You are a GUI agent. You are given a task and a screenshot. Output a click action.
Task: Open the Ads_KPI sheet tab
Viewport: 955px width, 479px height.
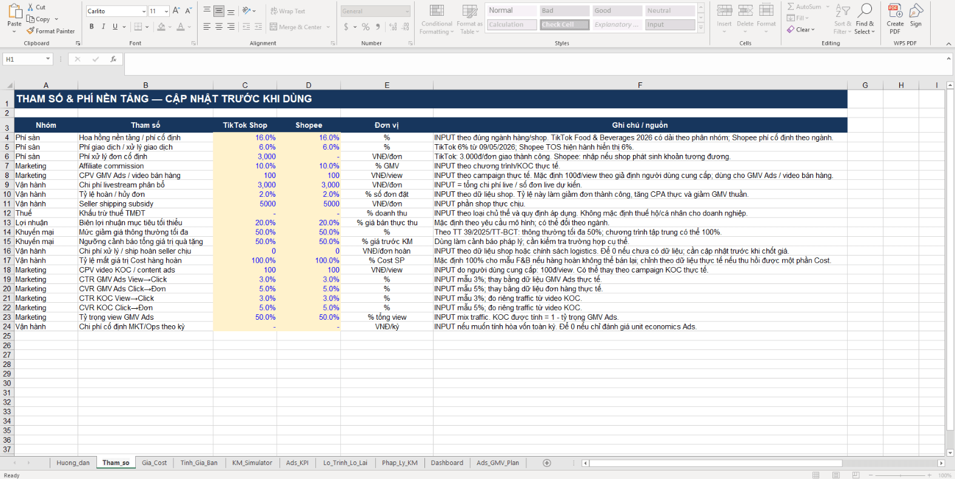(297, 463)
